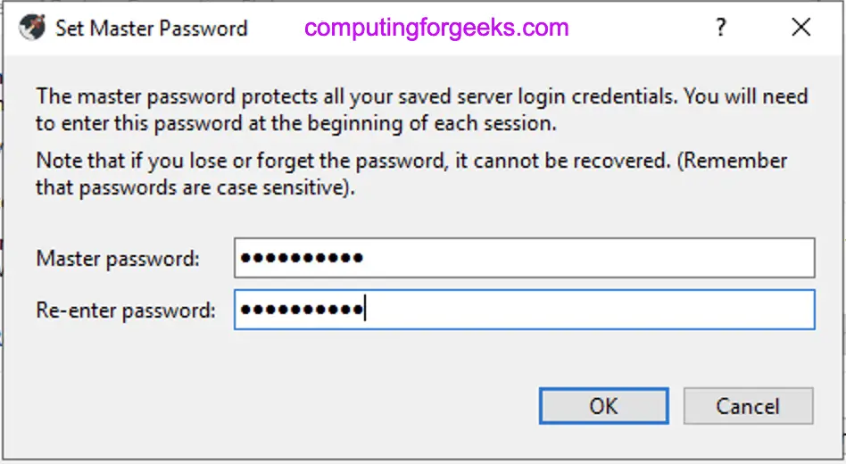The height and width of the screenshot is (464, 846).
Task: Click the "(Remember" parenthetical in the note
Action: coord(732,161)
